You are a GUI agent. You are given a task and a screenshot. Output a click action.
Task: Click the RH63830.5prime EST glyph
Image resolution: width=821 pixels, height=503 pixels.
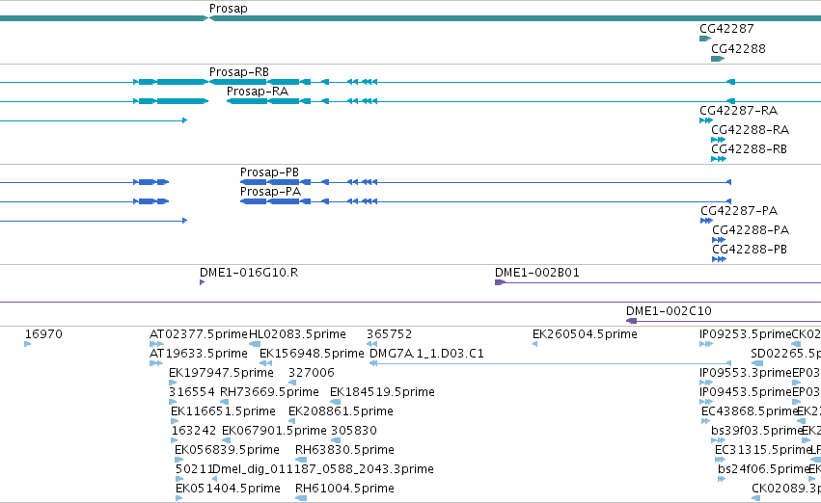[301, 461]
